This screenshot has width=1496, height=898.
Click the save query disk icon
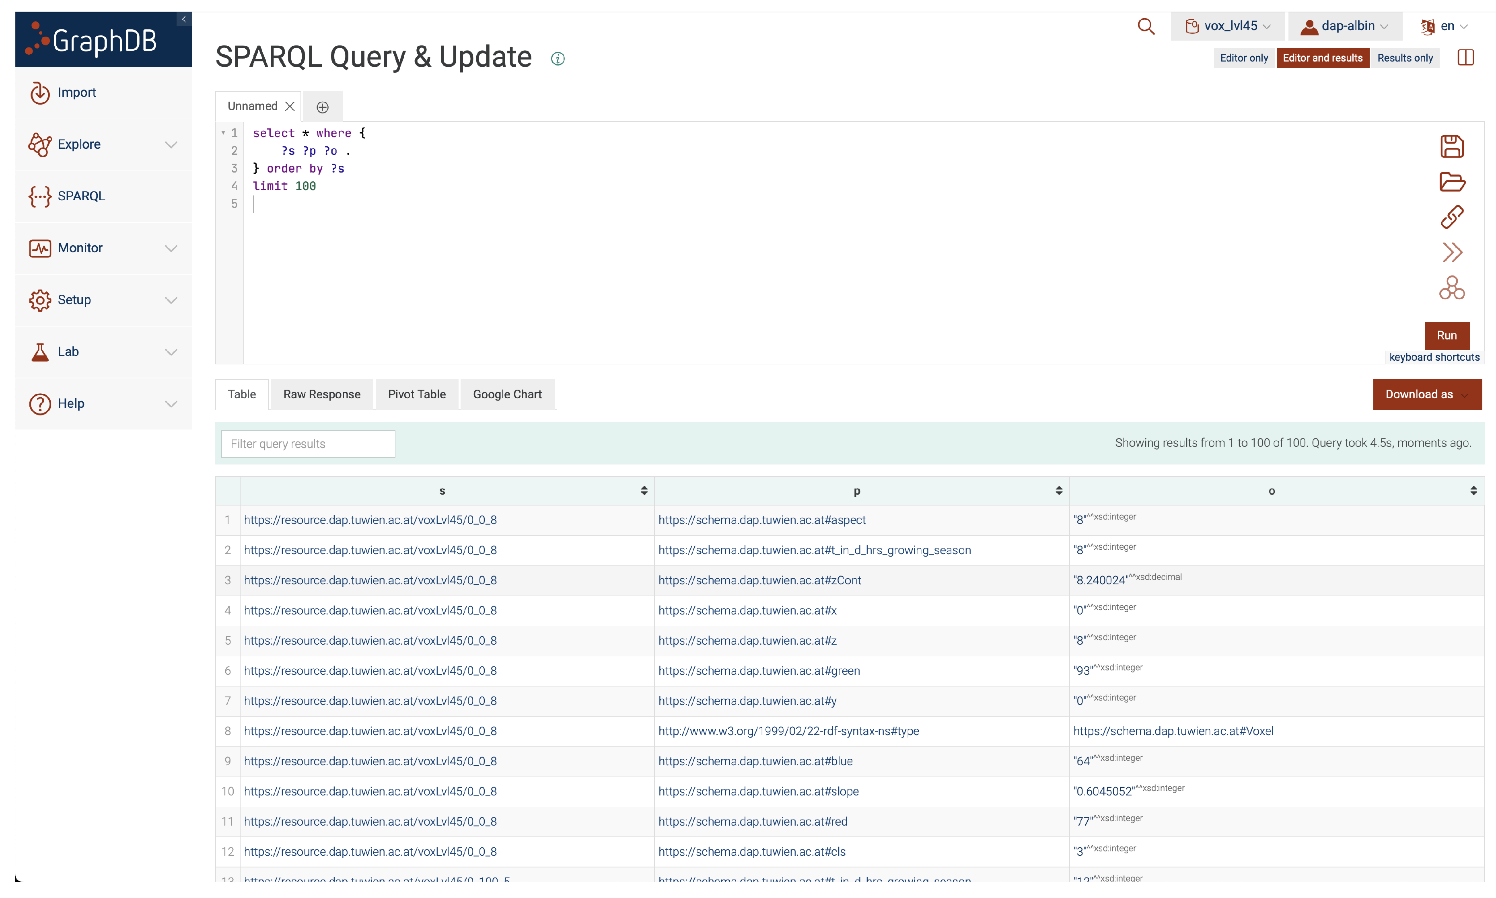[x=1451, y=146]
